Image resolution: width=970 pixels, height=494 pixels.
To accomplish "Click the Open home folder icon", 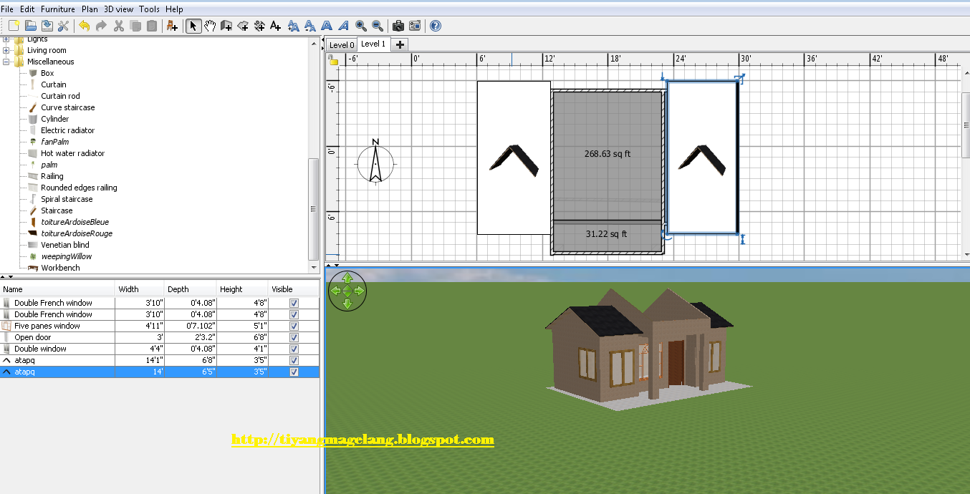I will (x=30, y=26).
